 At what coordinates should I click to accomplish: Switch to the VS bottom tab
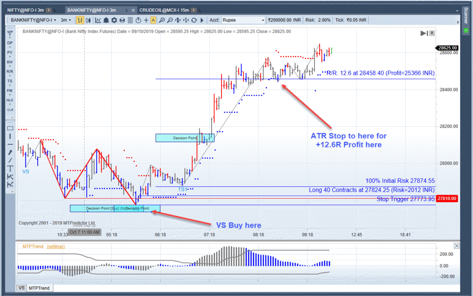tap(21, 288)
